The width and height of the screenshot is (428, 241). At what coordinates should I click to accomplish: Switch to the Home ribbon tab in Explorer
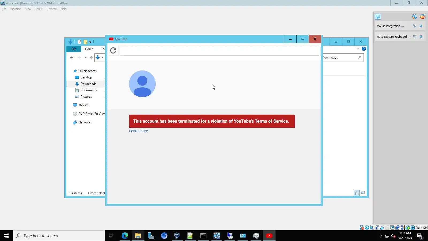coord(89,49)
